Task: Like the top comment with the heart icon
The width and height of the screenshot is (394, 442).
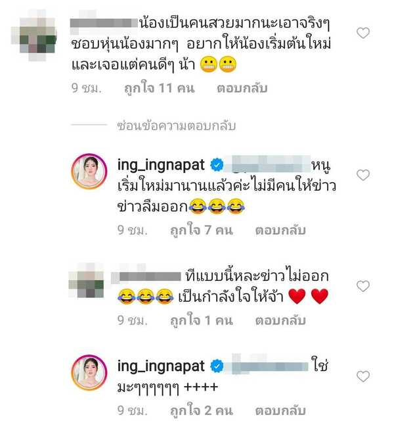Action: [363, 33]
